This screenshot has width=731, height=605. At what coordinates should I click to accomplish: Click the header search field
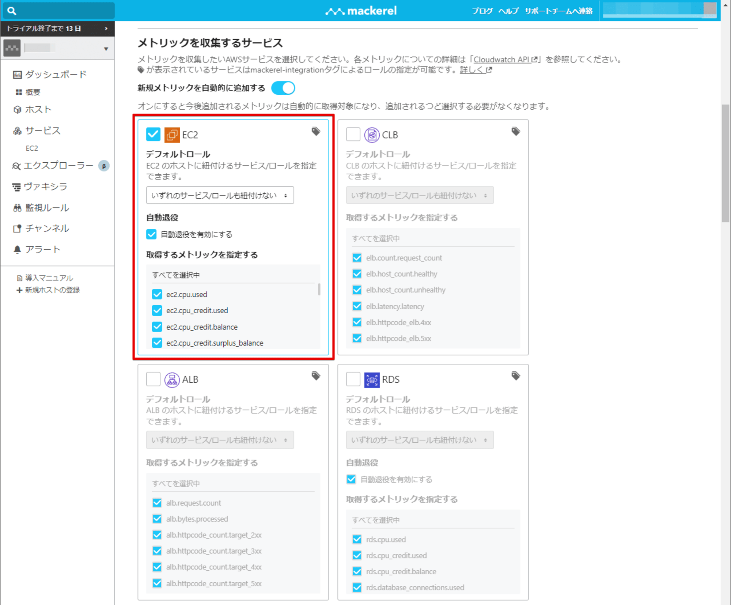59,11
